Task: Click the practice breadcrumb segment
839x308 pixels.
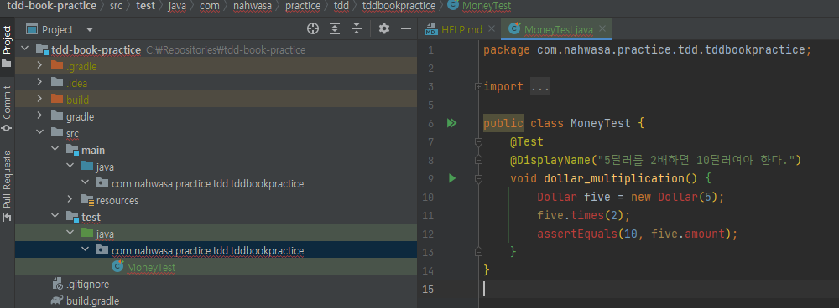Action: coord(303,6)
